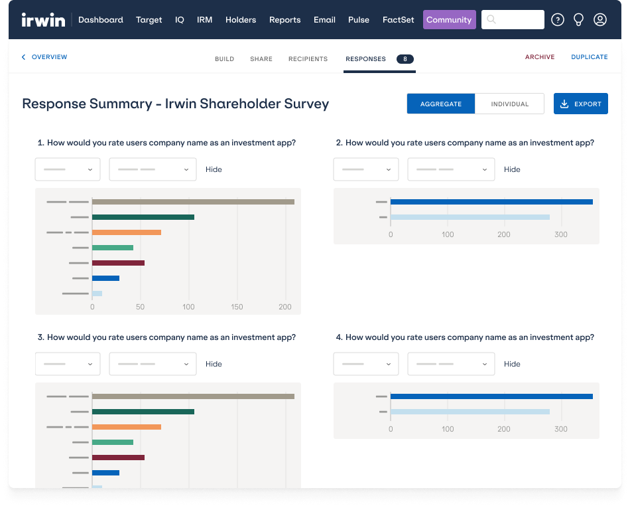Screen dimensions: 630x508
Task: Switch results view to Individual
Action: (509, 104)
